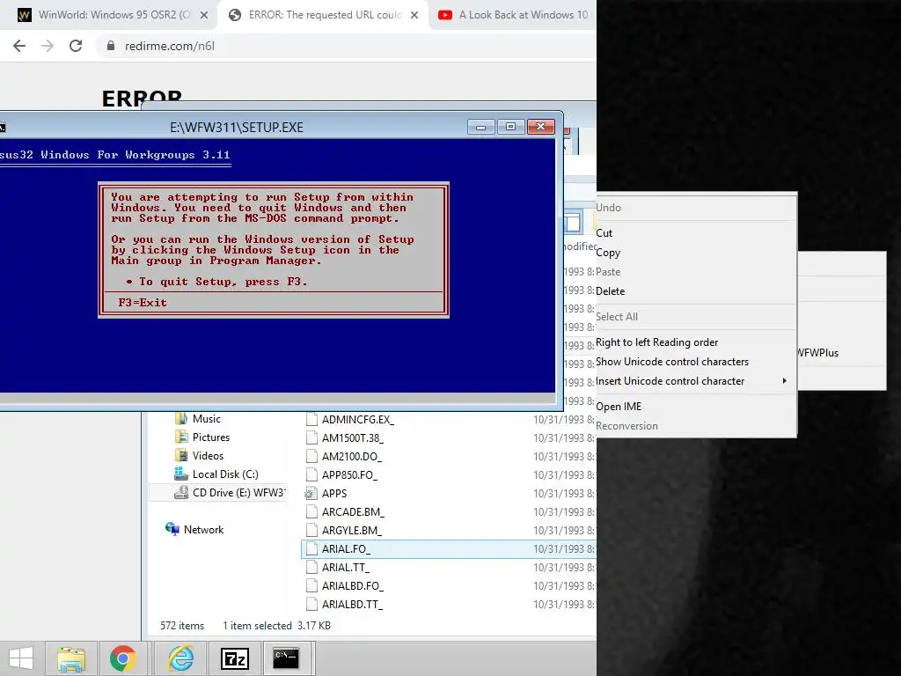Screen dimensions: 901x676
Task: Go back in the Chrome browser
Action: 19,46
